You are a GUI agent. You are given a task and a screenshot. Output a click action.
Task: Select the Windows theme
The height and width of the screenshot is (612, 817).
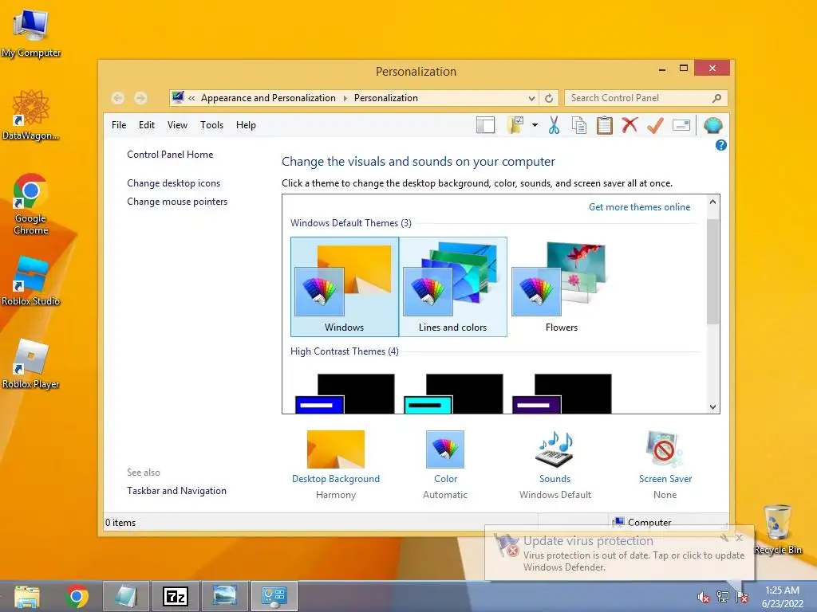click(x=345, y=287)
